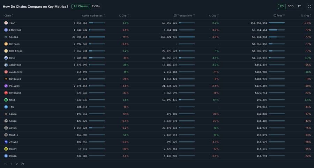Select the All Chains tab
The height and width of the screenshot is (168, 314).
[81, 6]
